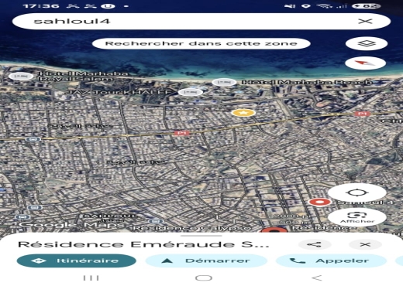Tap the red Sahloul 4 pin

pos(320,203)
